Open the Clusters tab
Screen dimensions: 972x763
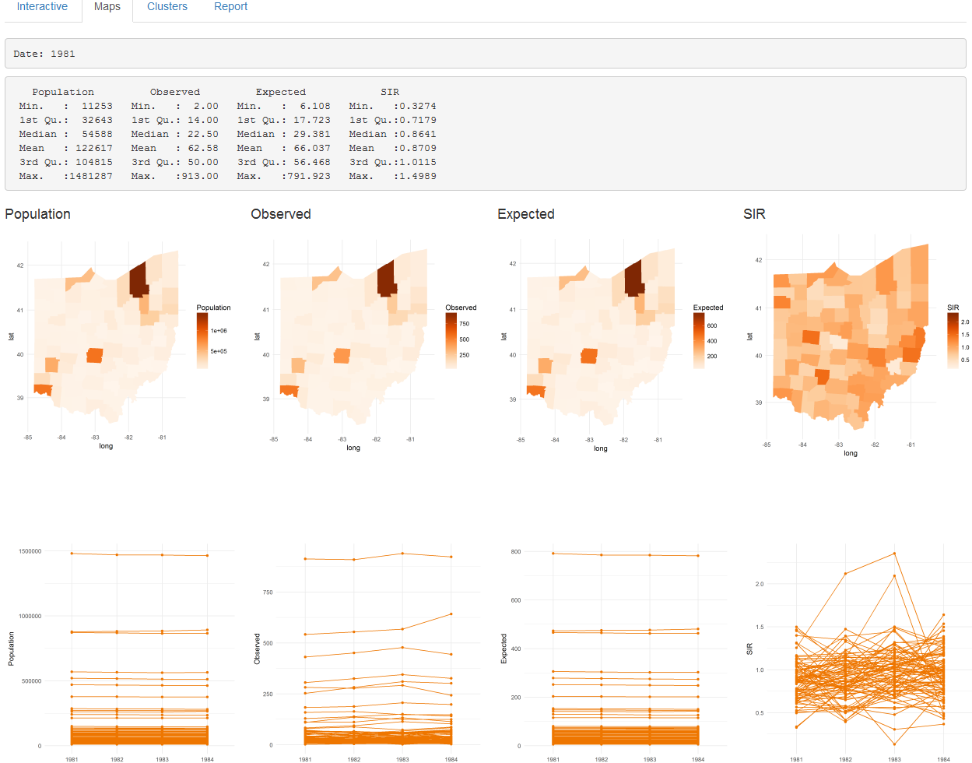(x=167, y=7)
